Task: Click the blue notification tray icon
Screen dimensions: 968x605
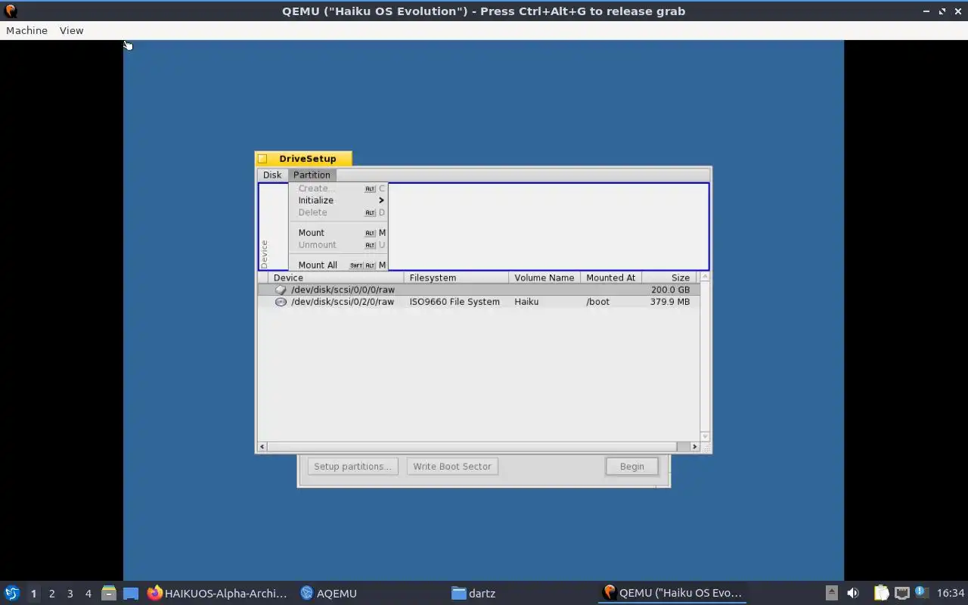Action: (x=920, y=592)
